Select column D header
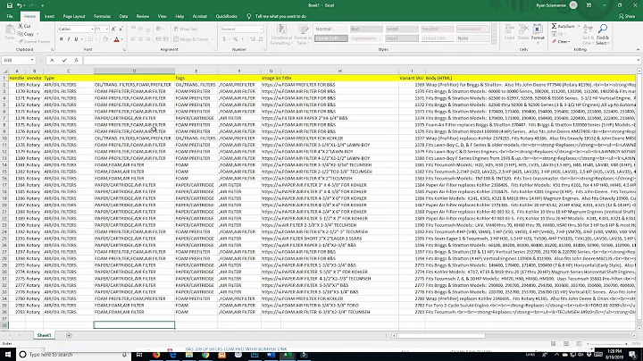643x361 pixels. tap(134, 71)
